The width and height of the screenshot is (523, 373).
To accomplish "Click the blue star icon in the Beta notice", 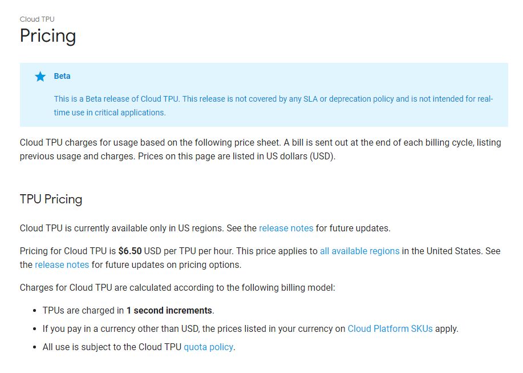I will (40, 77).
